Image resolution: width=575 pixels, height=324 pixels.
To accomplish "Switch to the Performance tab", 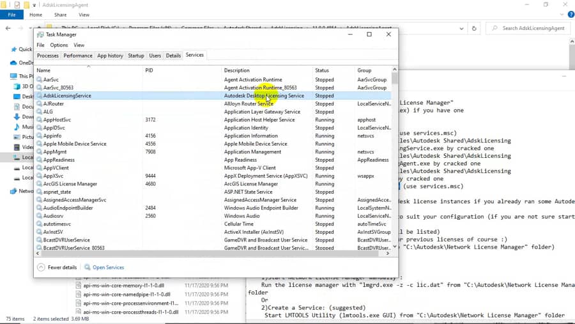I will pyautogui.click(x=78, y=56).
